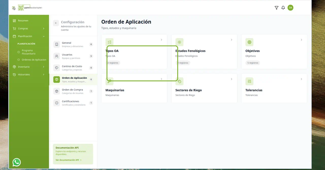Viewport: 325px width, 170px height.
Task: Click the Tolerancias sliders icon
Action: coord(249,81)
